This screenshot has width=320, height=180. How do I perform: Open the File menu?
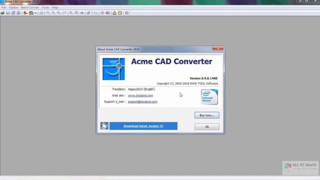coord(4,8)
